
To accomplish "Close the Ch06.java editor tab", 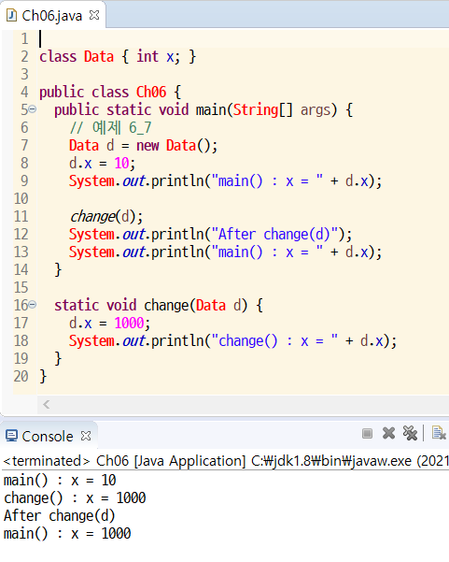I will [x=94, y=15].
